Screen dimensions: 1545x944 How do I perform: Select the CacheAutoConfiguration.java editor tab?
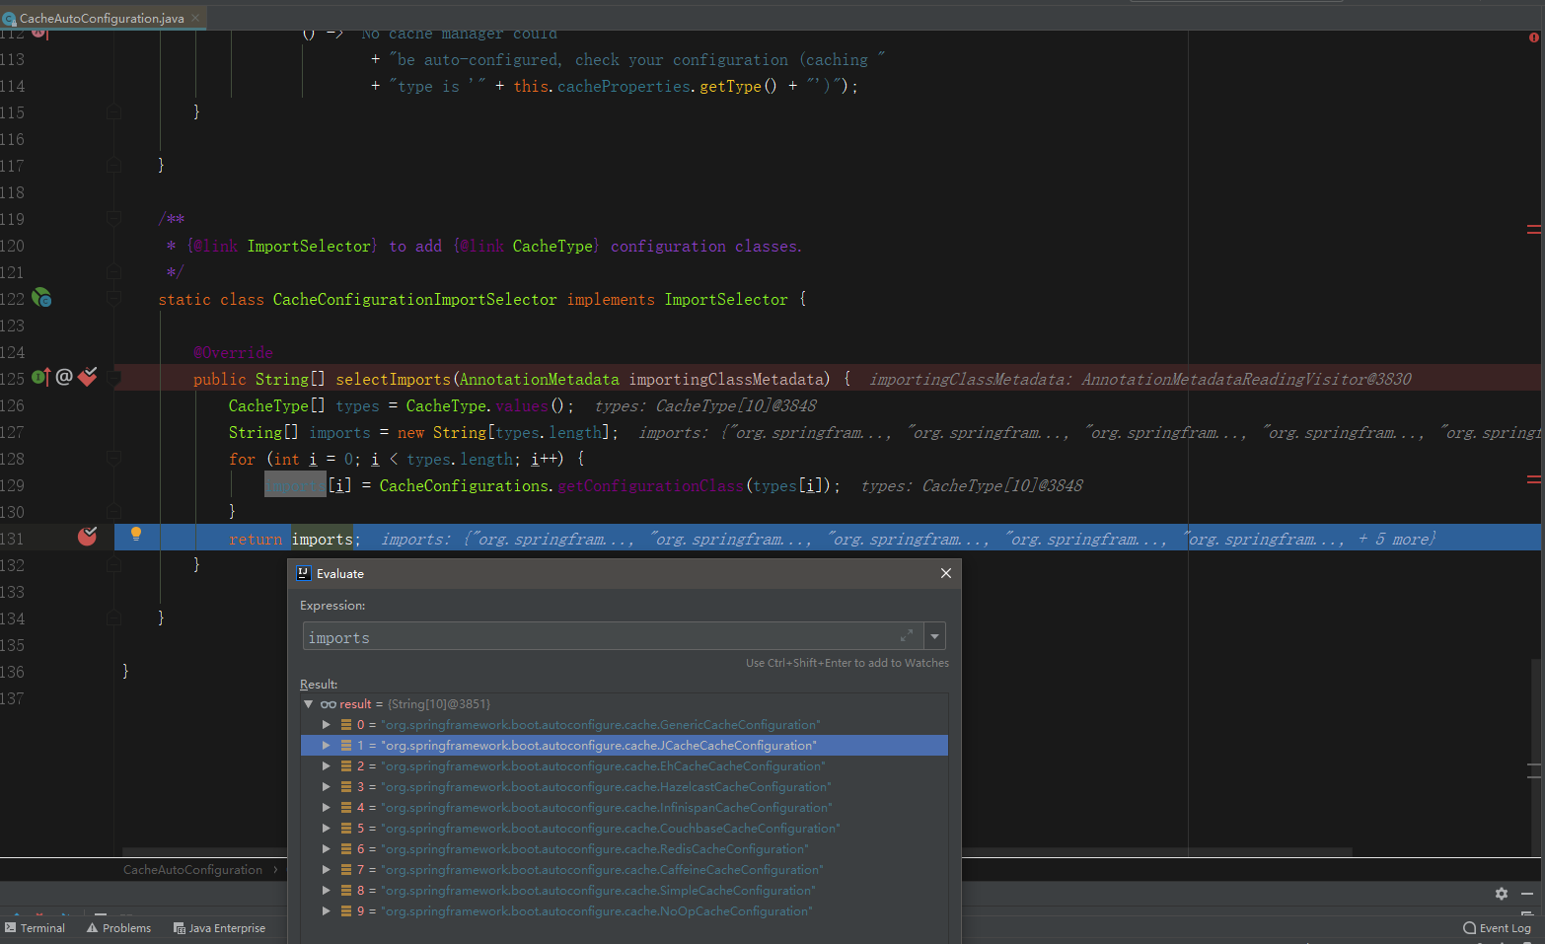point(102,18)
